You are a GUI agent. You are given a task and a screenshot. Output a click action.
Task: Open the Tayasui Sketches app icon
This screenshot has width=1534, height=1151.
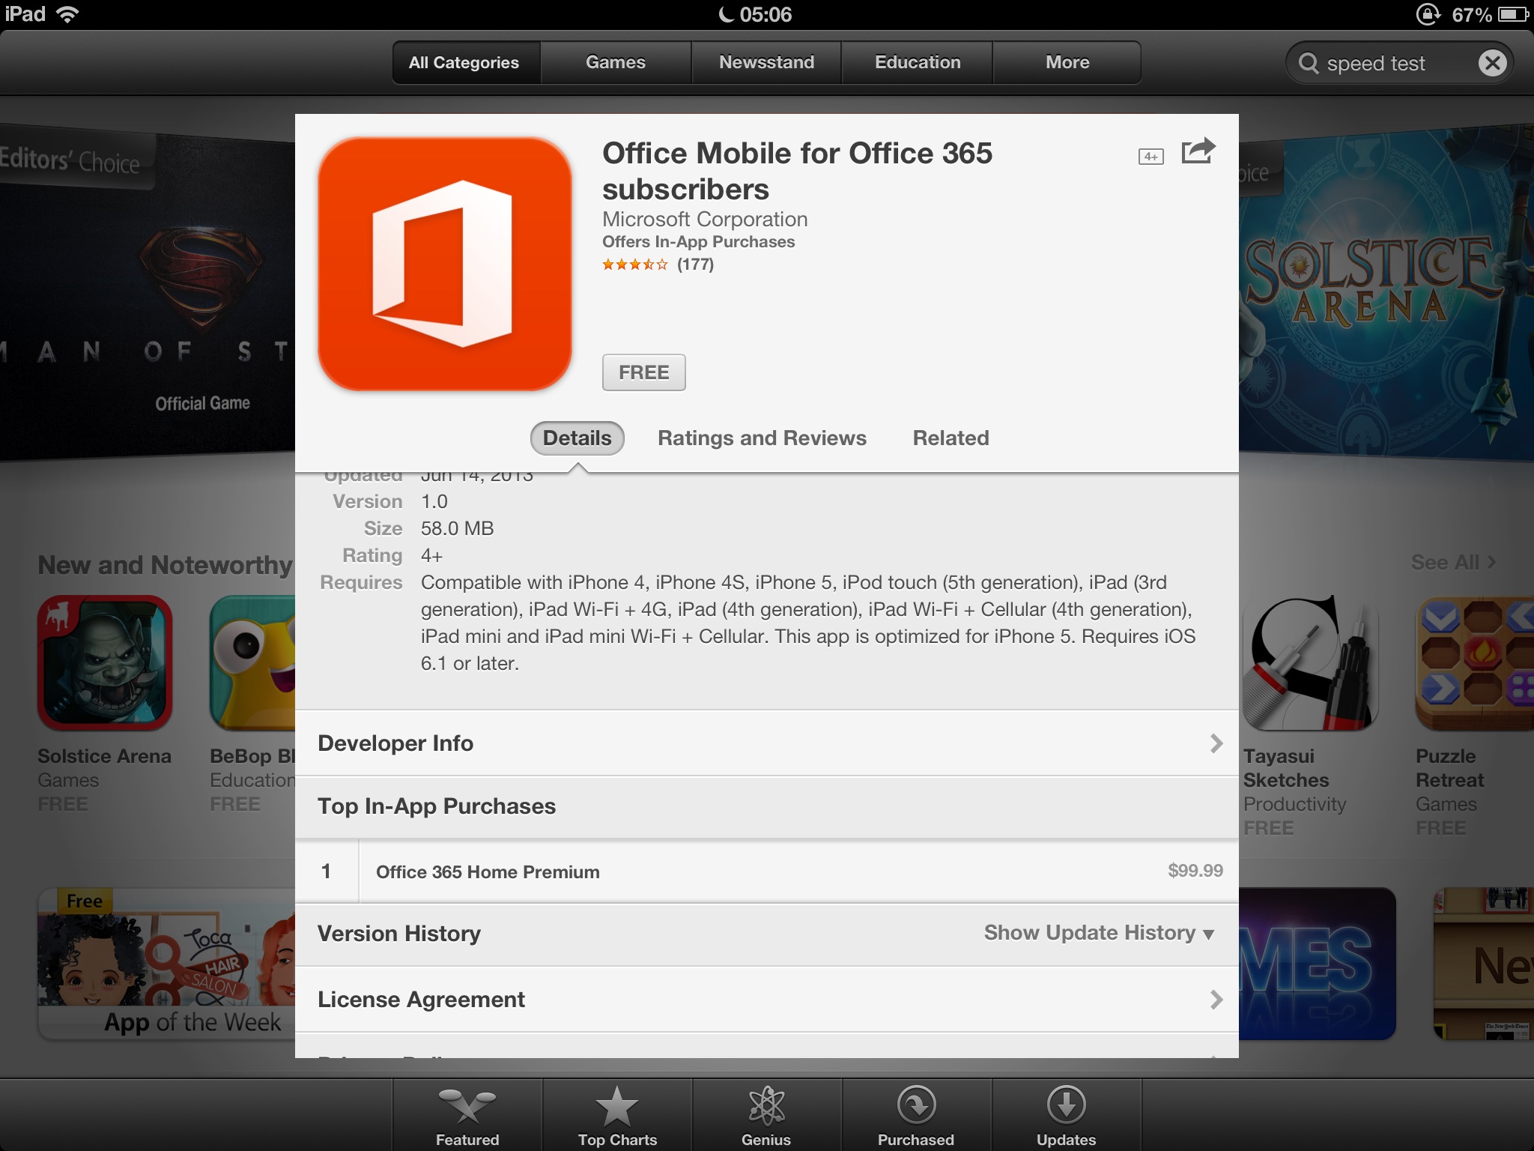(x=1311, y=662)
